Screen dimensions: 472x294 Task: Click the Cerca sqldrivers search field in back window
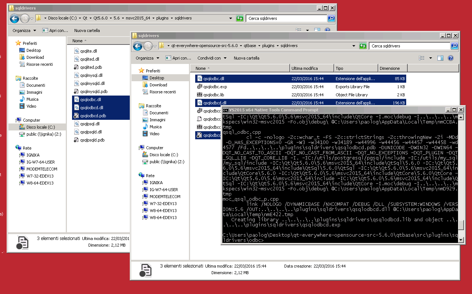point(286,18)
